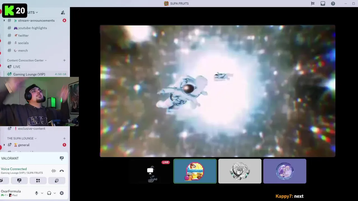Open the Soundboard button

pyautogui.click(x=57, y=181)
